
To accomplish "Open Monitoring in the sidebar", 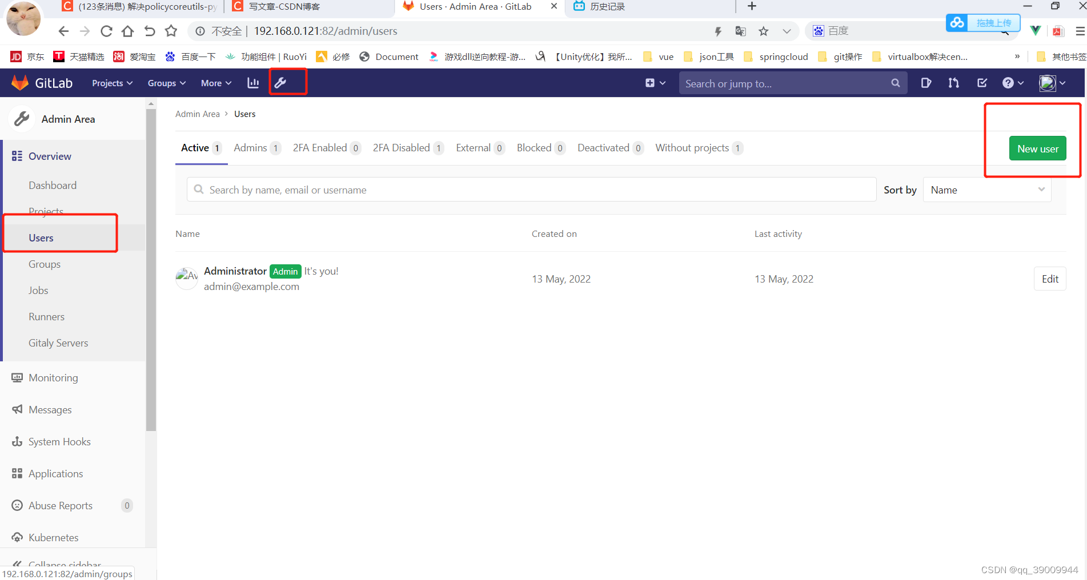I will pyautogui.click(x=53, y=377).
